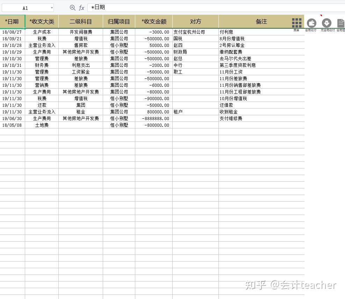Select the 财政局 counterparty cell
345x299 pixels.
(x=196, y=52)
